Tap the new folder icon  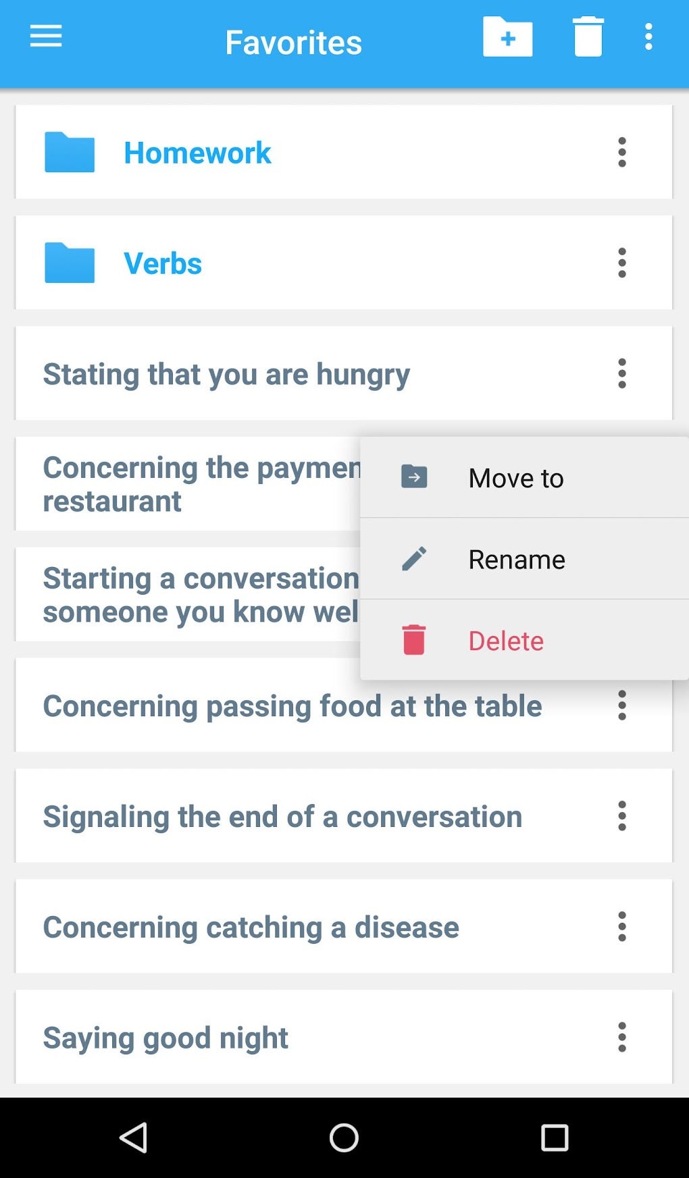[507, 37]
